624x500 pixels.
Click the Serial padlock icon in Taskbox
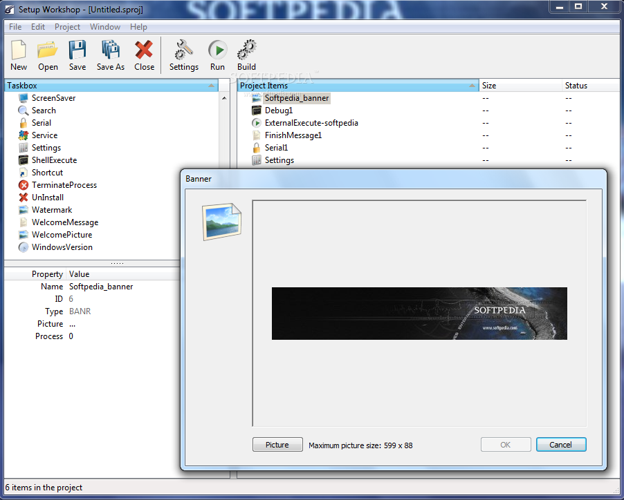[x=24, y=123]
